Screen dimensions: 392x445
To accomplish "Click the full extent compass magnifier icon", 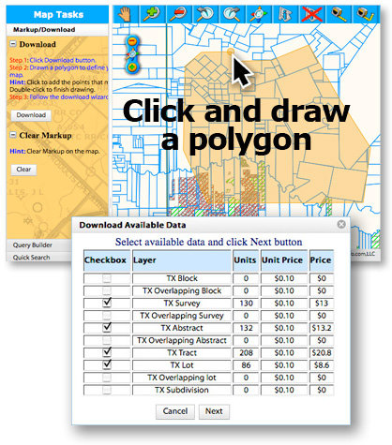I will click(259, 14).
